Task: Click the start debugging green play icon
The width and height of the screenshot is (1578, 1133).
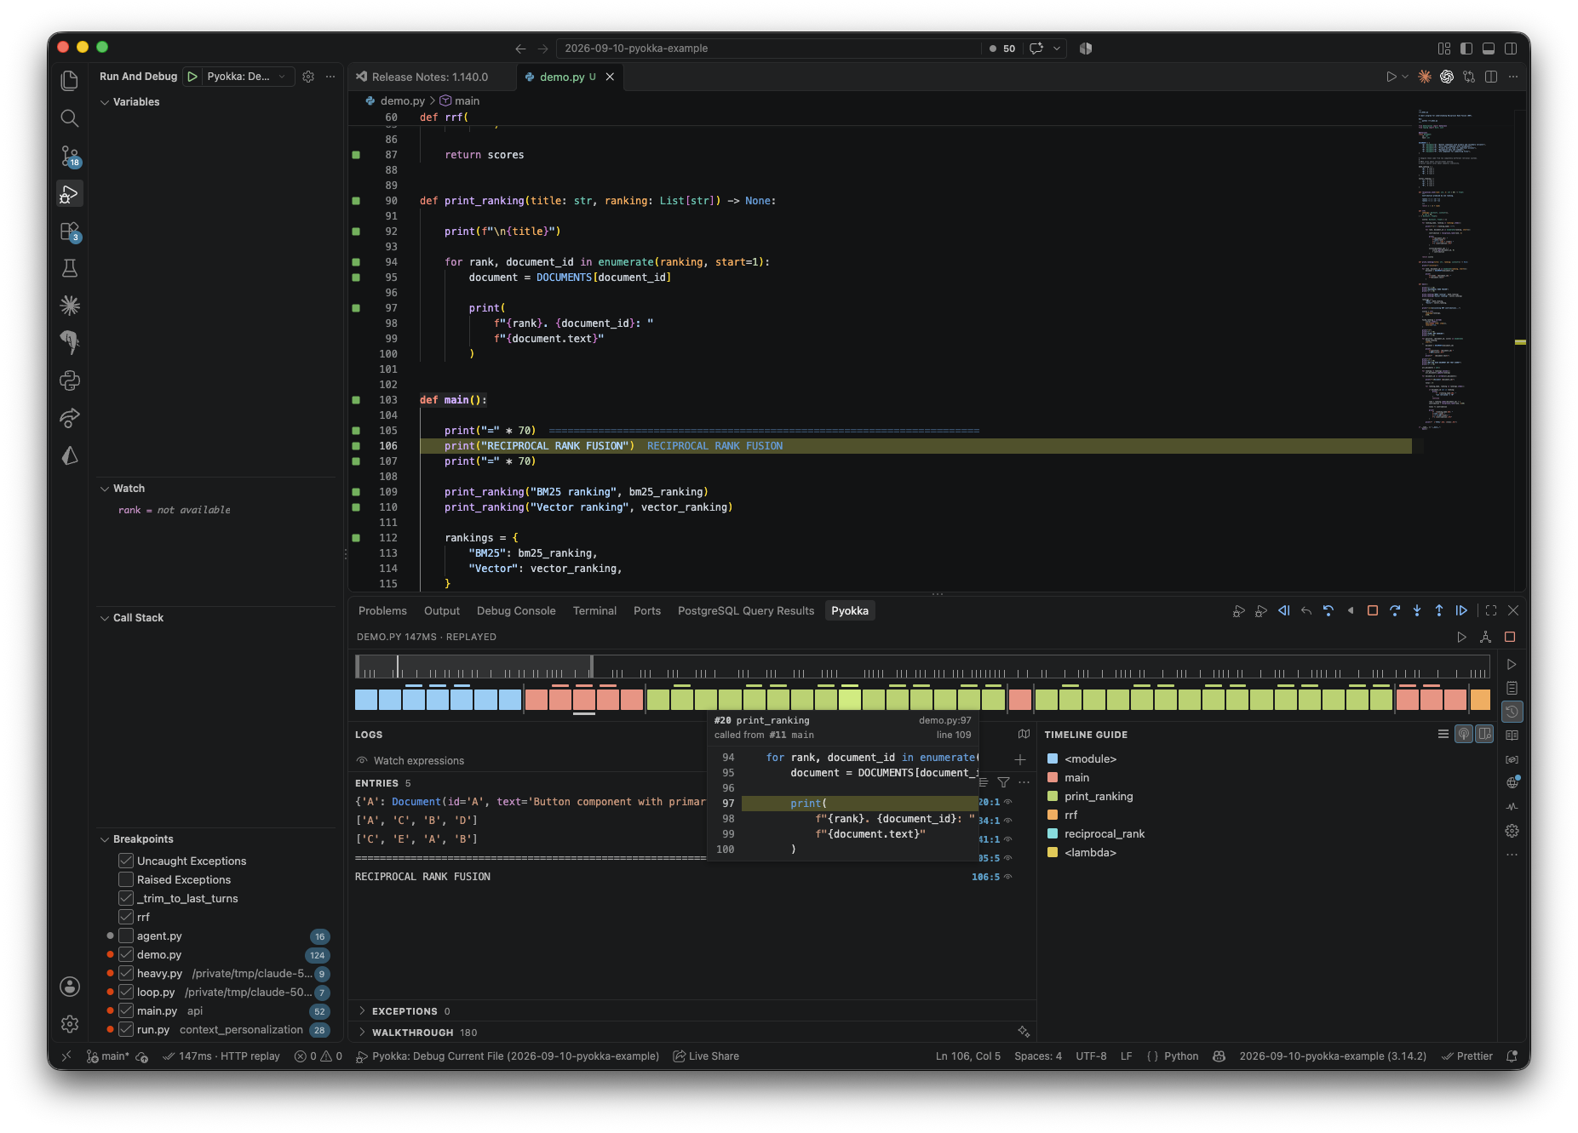Action: tap(193, 77)
